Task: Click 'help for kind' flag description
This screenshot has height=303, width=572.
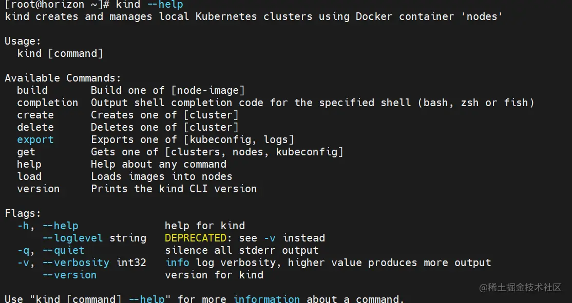Action: click(205, 226)
